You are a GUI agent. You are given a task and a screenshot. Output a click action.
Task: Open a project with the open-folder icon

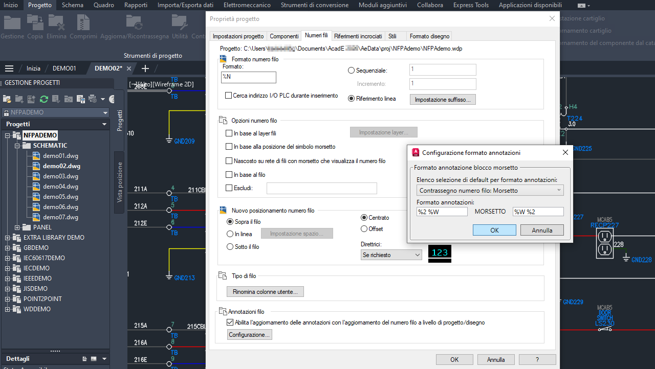coord(6,100)
